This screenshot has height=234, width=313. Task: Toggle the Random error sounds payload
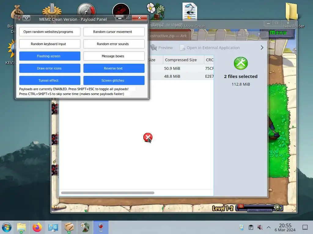114,44
